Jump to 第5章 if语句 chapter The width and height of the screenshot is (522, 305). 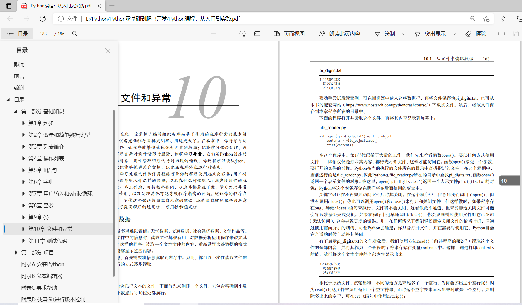coord(43,170)
